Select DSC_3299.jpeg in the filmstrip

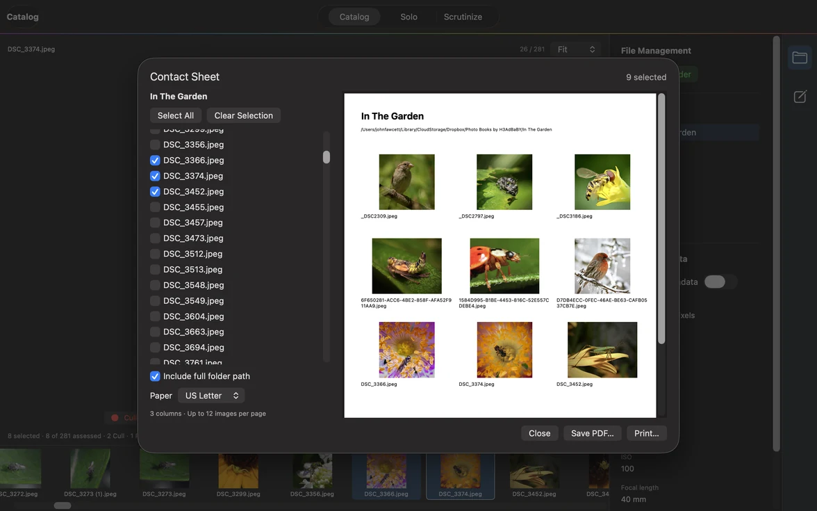coord(238,473)
